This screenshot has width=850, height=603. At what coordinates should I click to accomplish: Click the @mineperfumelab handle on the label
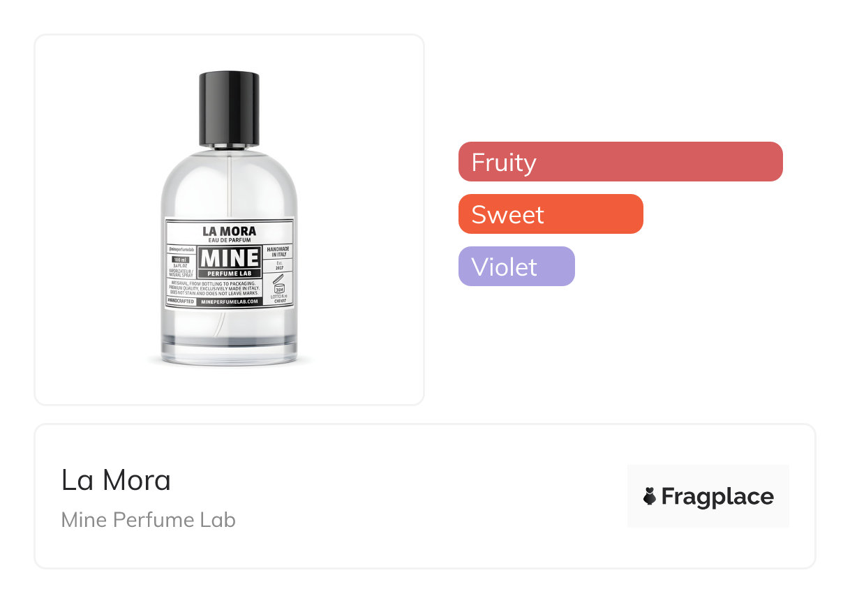181,248
